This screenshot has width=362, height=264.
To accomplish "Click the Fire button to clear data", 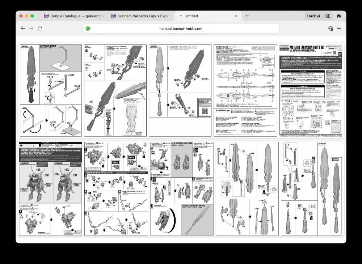I will [x=338, y=16].
